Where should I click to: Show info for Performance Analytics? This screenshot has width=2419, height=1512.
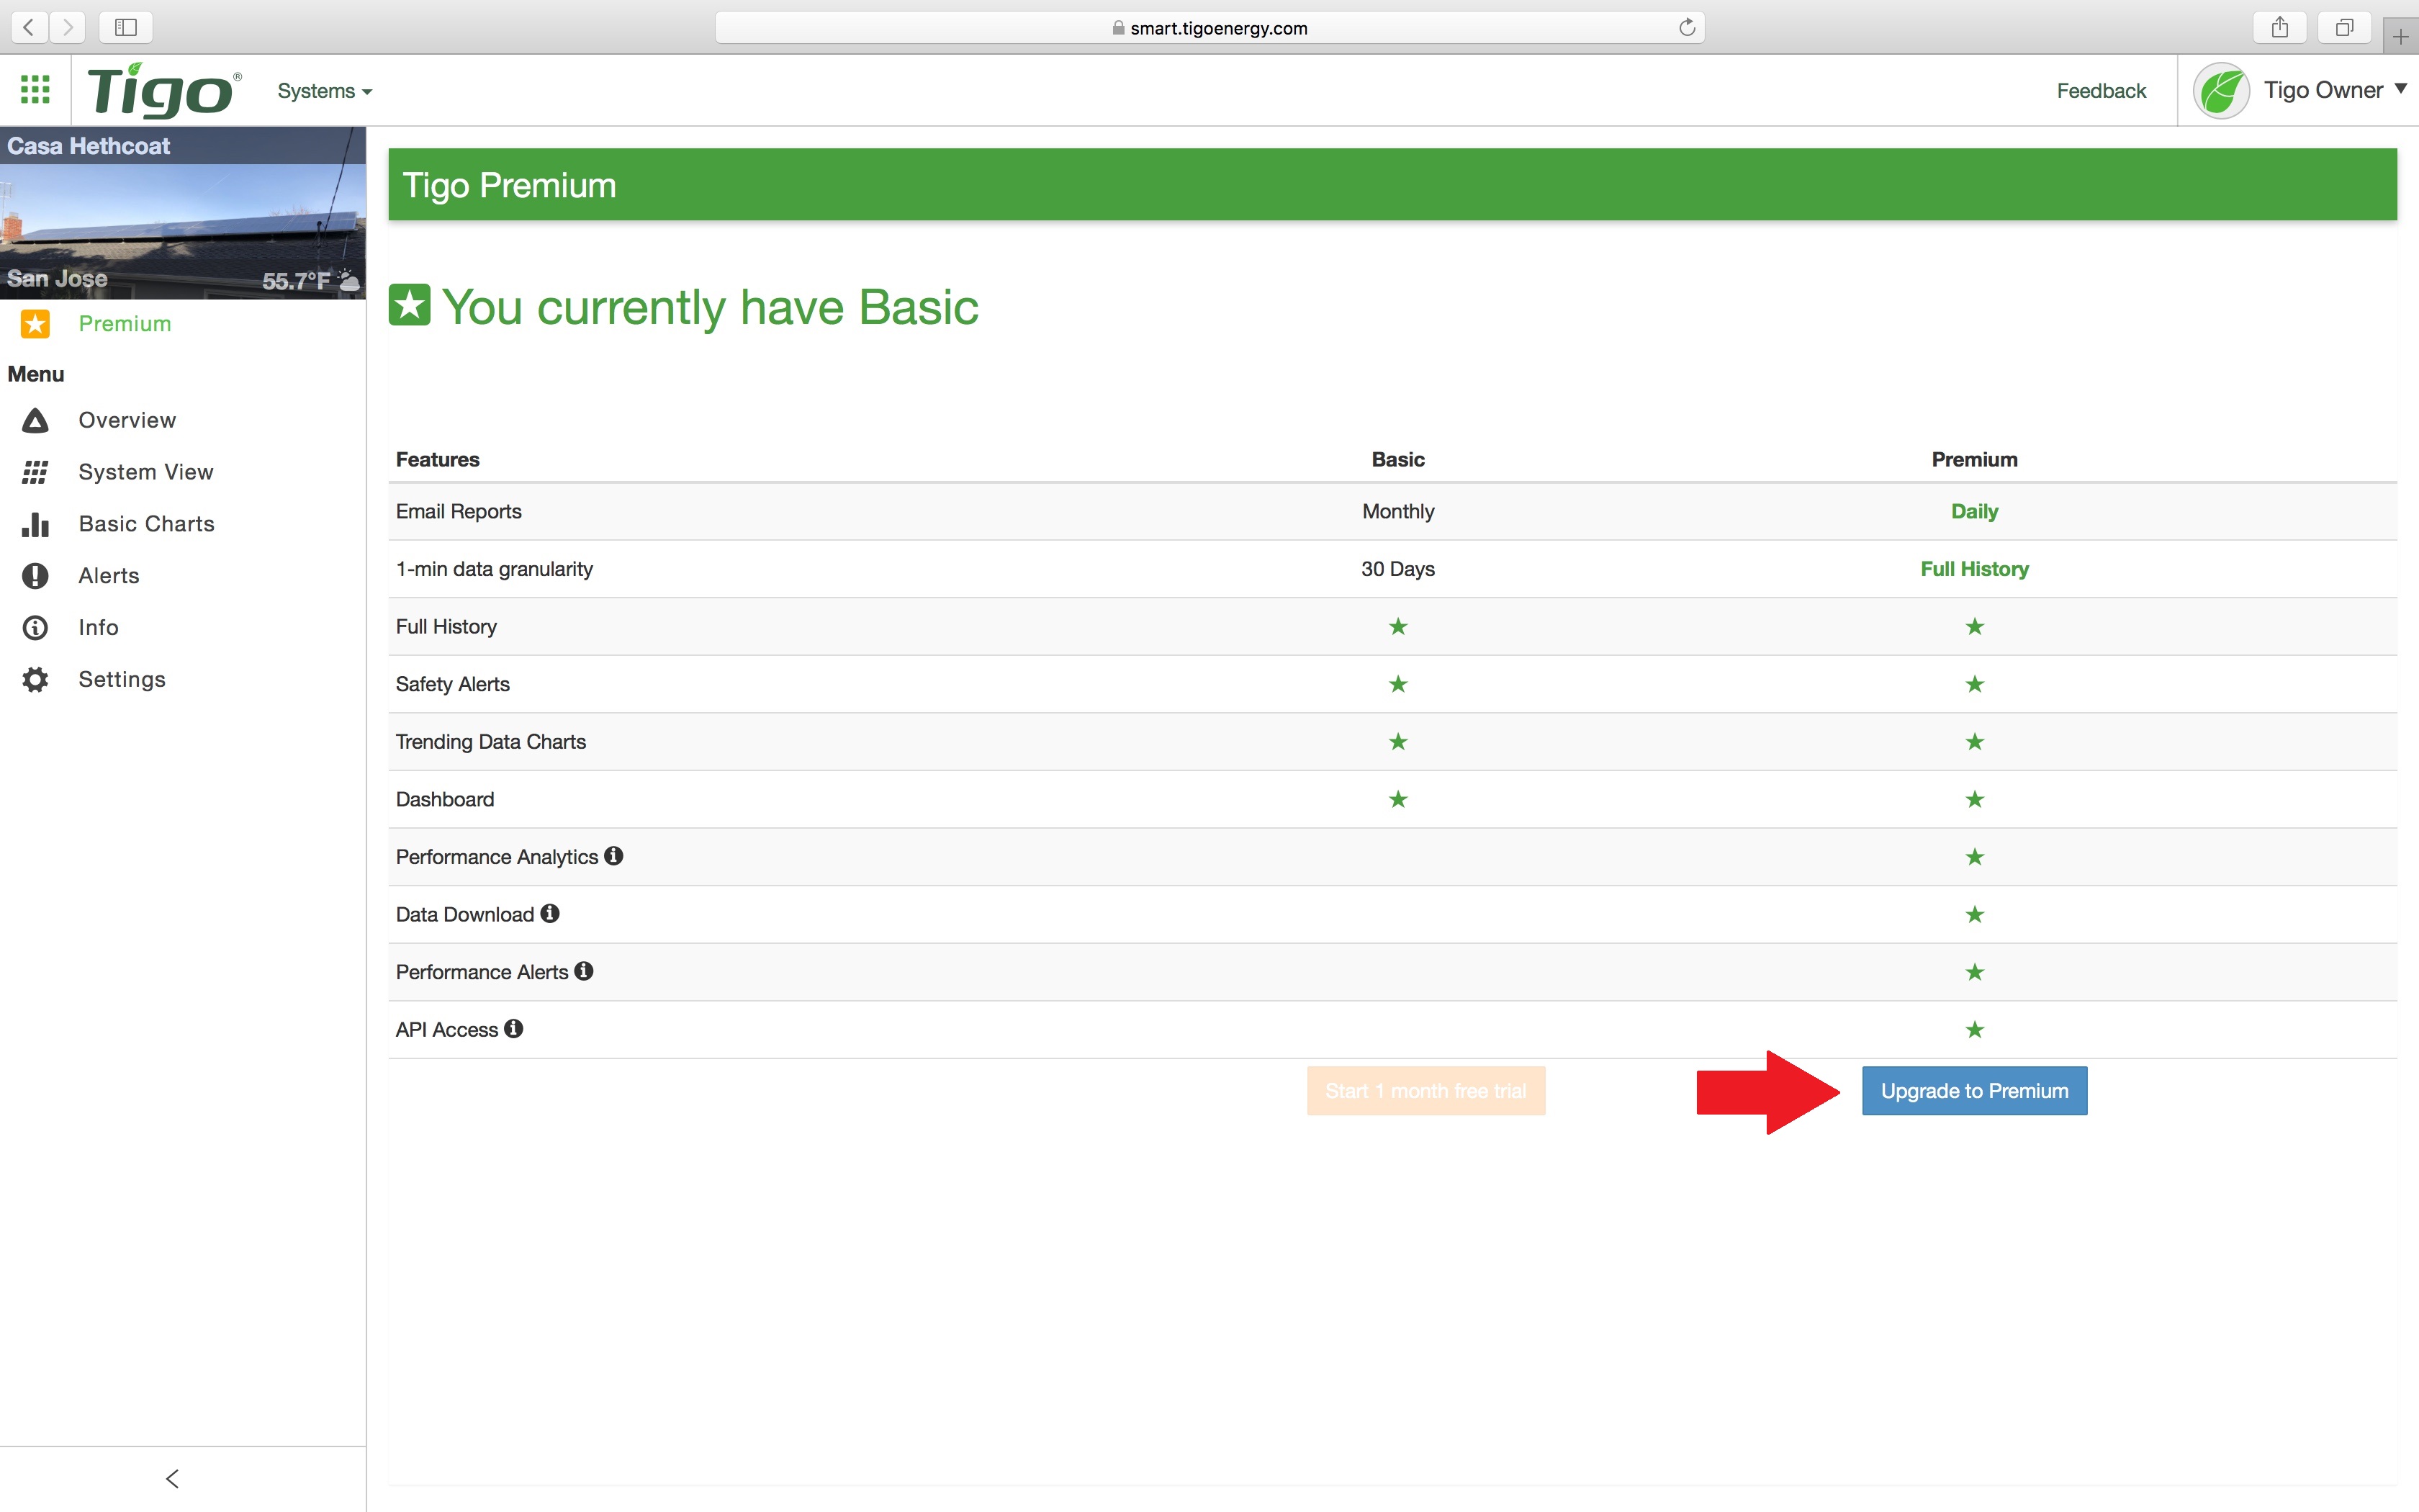click(613, 856)
